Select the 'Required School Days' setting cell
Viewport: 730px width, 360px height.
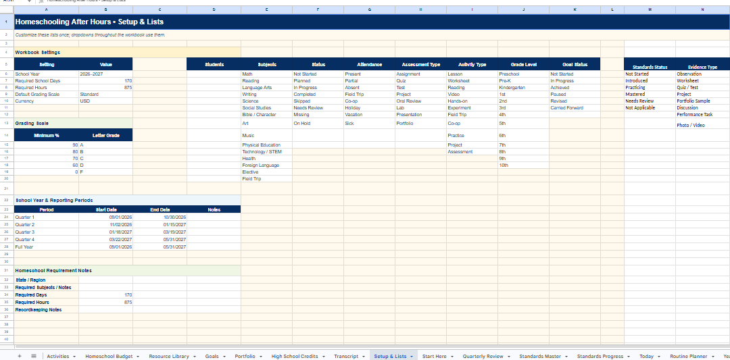[47, 81]
